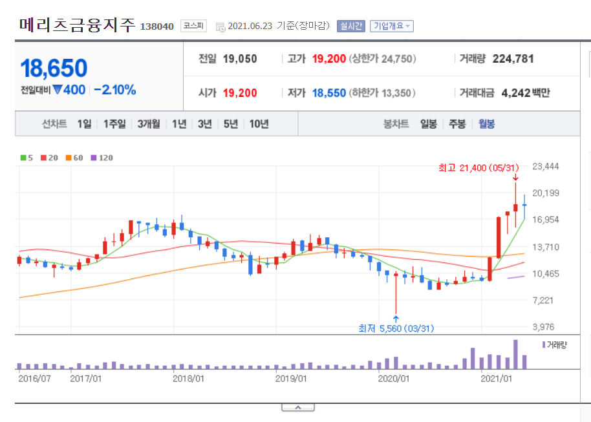Select the 10년 line chart tab
The width and height of the screenshot is (591, 422).
click(259, 124)
